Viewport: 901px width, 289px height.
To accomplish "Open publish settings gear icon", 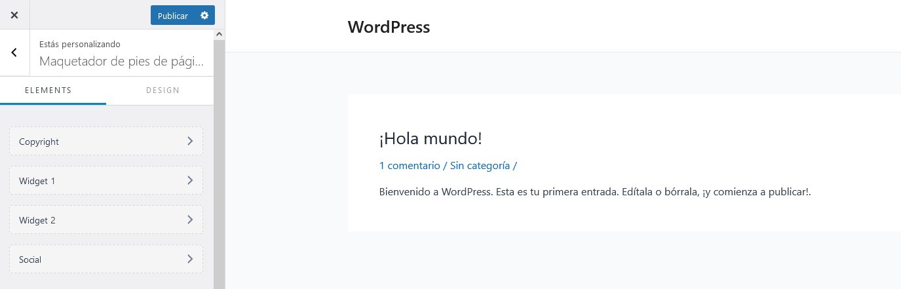I will click(x=204, y=15).
